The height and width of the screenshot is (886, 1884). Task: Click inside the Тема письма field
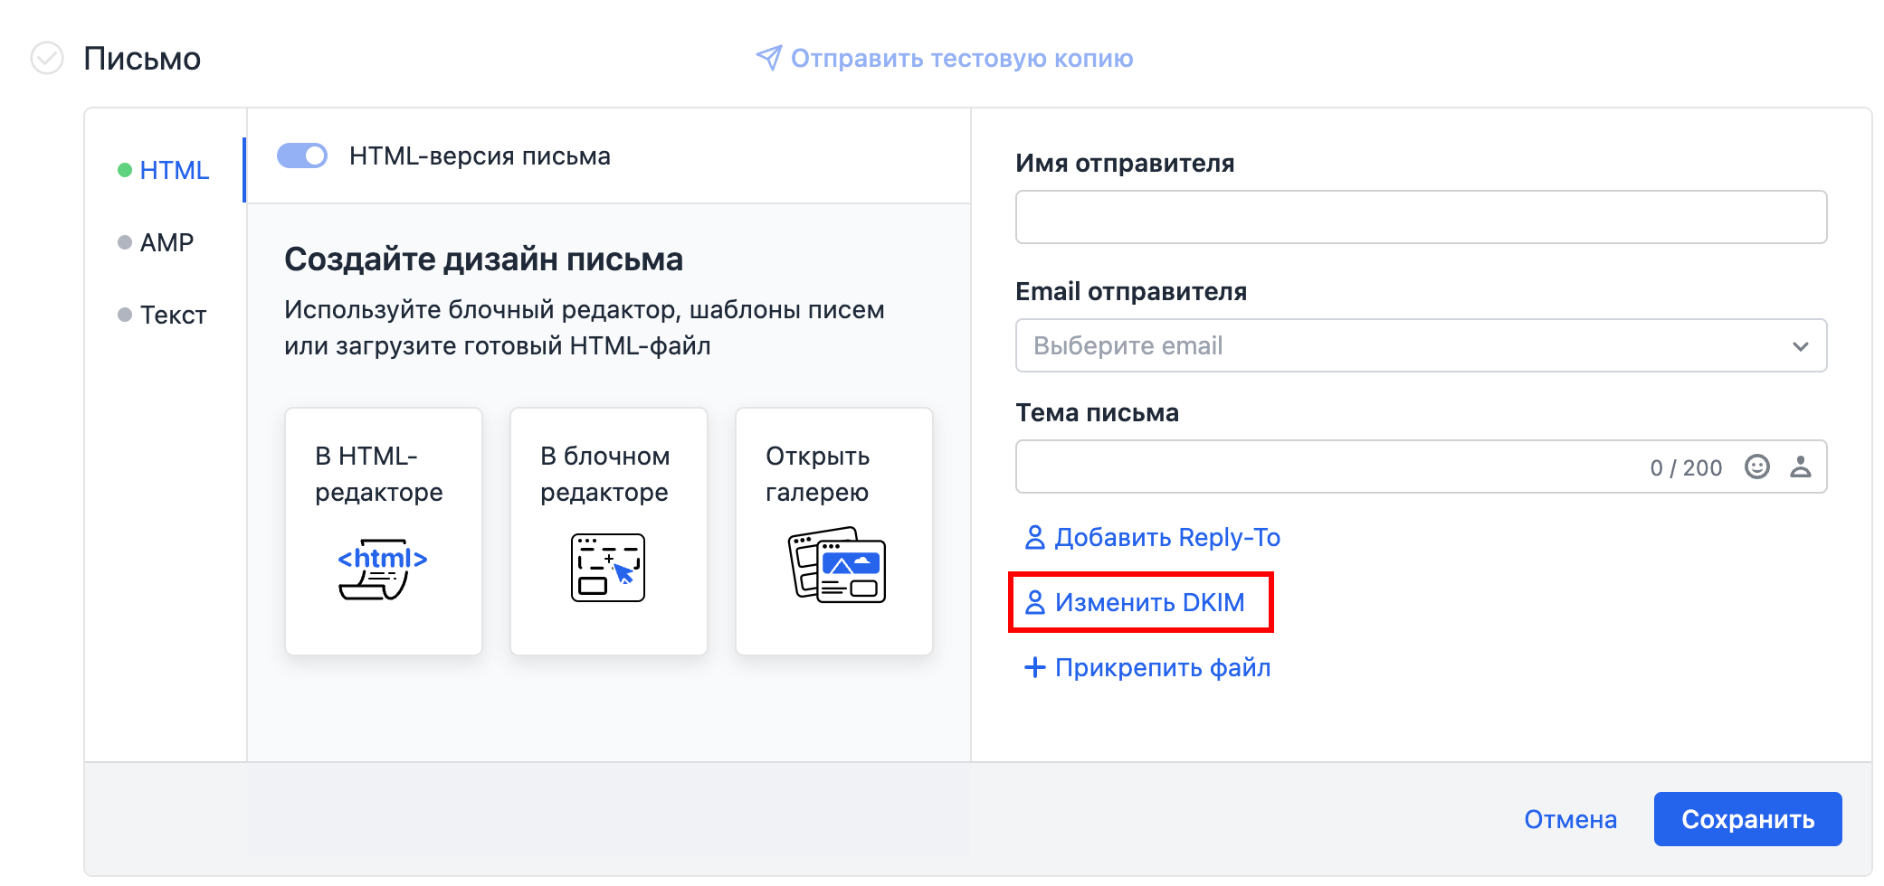(1321, 467)
